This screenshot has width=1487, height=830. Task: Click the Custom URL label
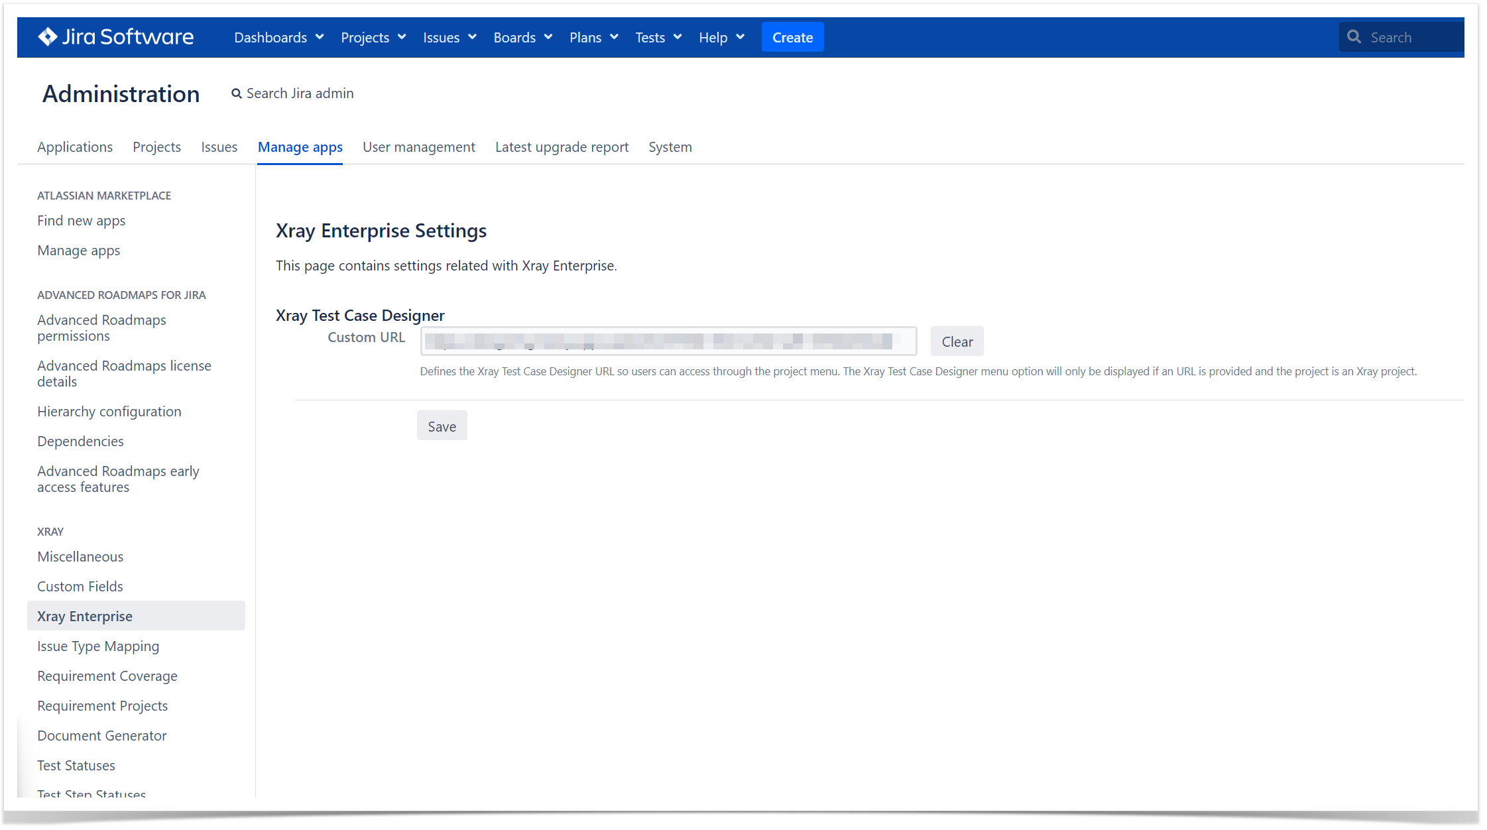(x=366, y=337)
